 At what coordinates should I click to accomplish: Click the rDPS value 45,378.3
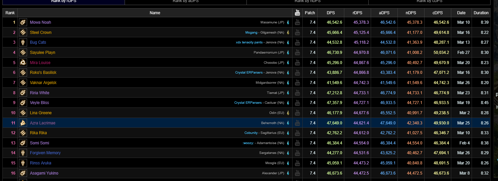point(361,22)
